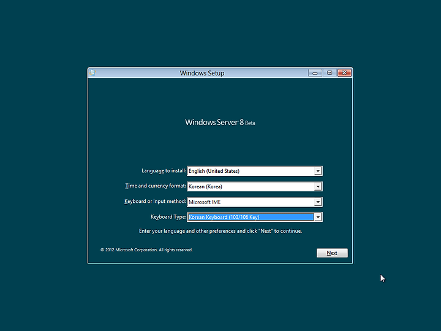Click the 'Enter your language and other preferences' text
The width and height of the screenshot is (441, 331).
click(221, 231)
